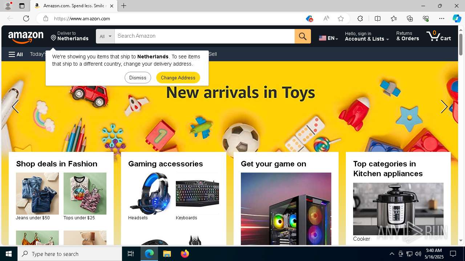Advance banner carousel with right arrow

(x=444, y=107)
